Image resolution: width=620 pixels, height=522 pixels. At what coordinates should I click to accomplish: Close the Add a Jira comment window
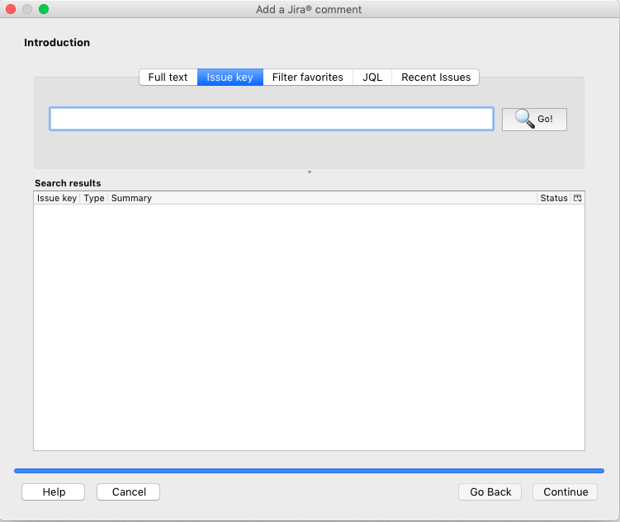click(x=11, y=9)
